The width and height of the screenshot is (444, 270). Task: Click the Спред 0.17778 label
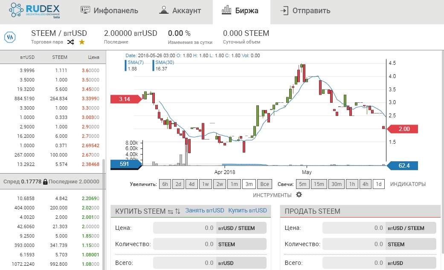pyautogui.click(x=22, y=182)
